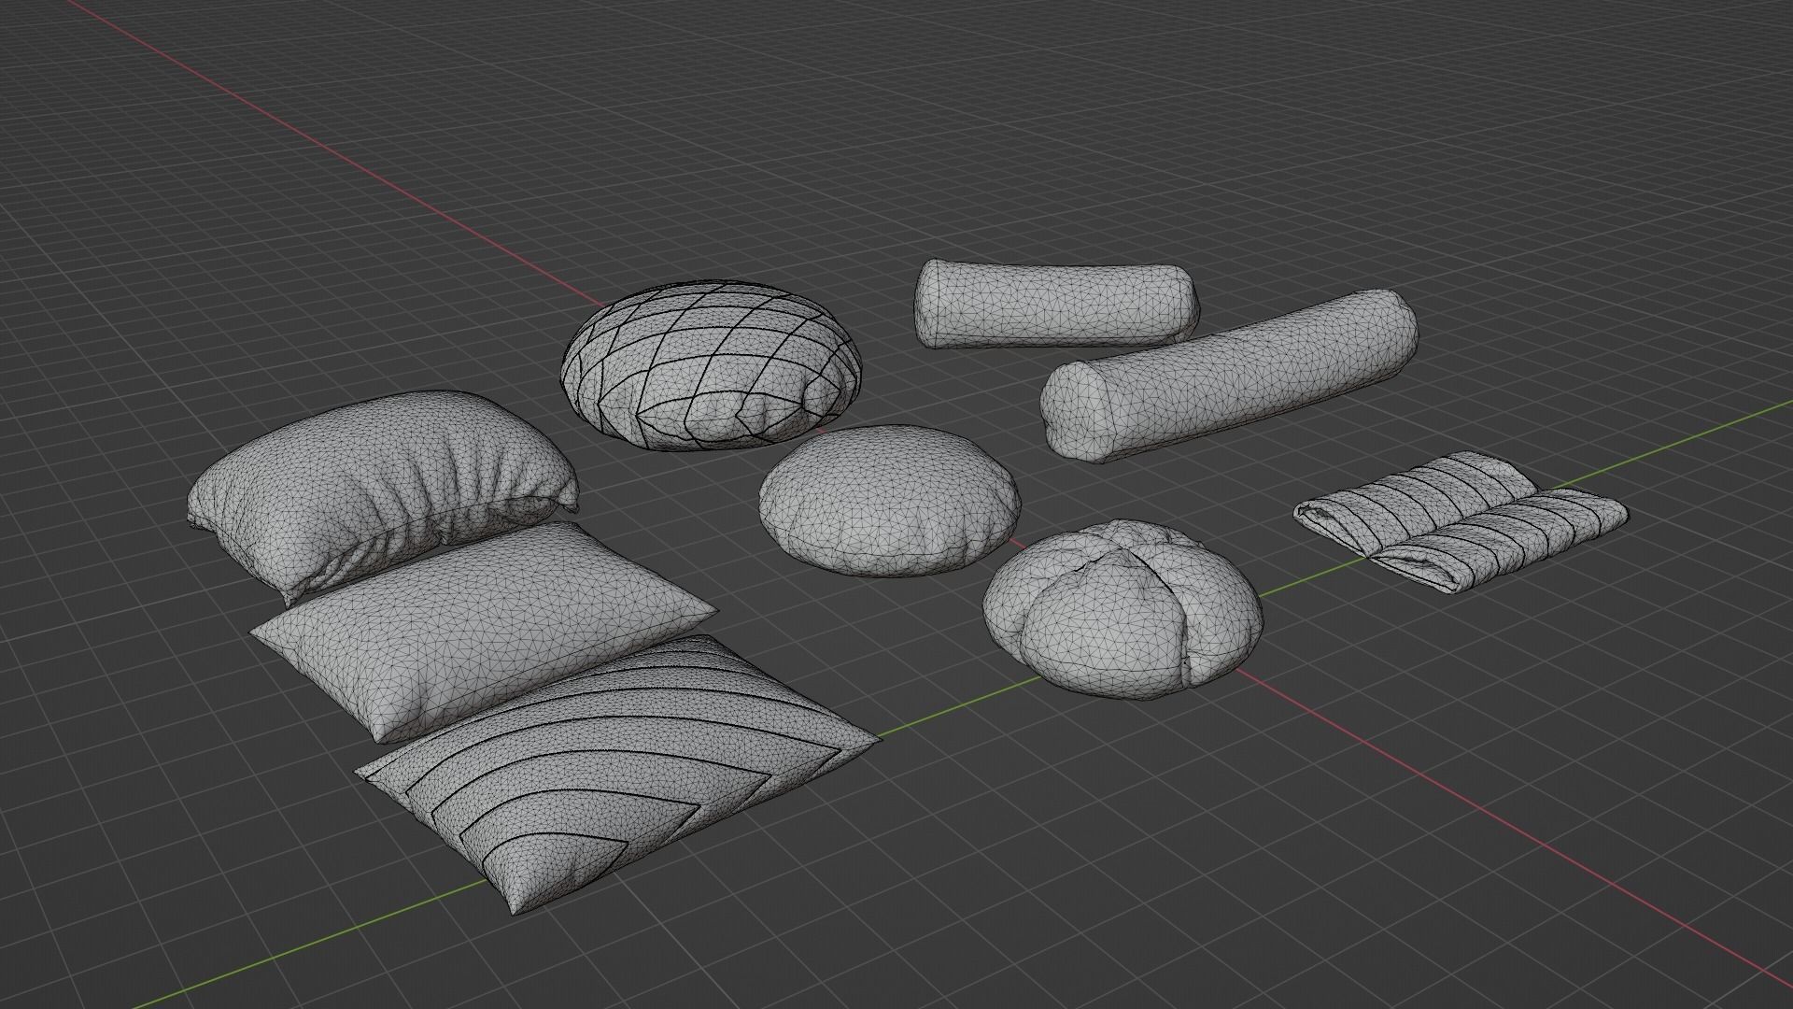
Task: Select the segmented pumpkin-shaped round cushion
Action: [1122, 609]
